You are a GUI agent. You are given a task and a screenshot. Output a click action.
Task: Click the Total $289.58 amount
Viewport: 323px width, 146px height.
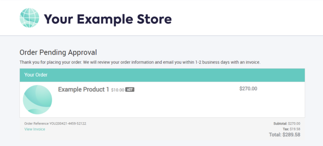291,135
